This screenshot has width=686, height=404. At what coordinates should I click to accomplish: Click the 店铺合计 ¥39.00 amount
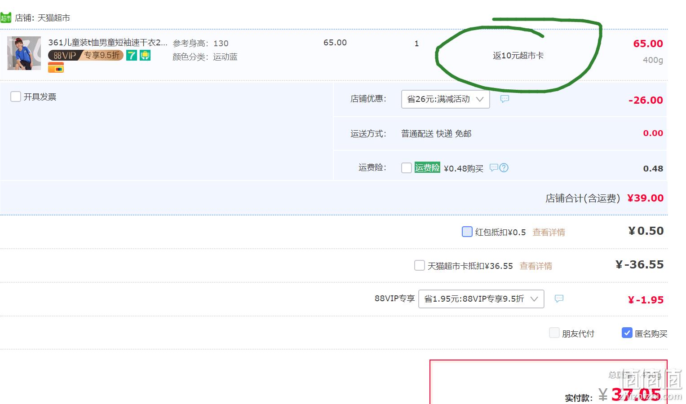click(645, 198)
